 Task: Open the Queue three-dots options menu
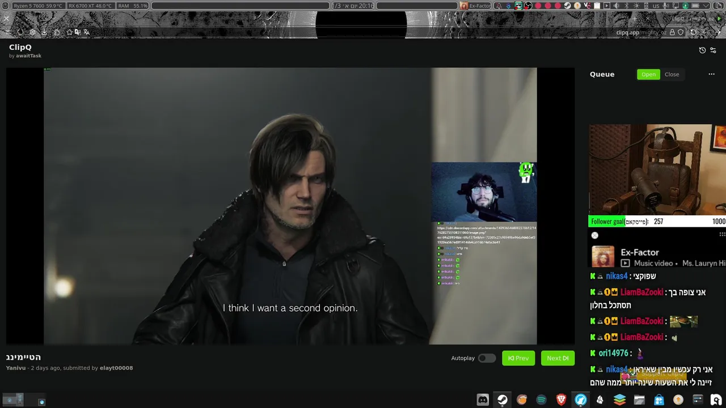pos(711,74)
